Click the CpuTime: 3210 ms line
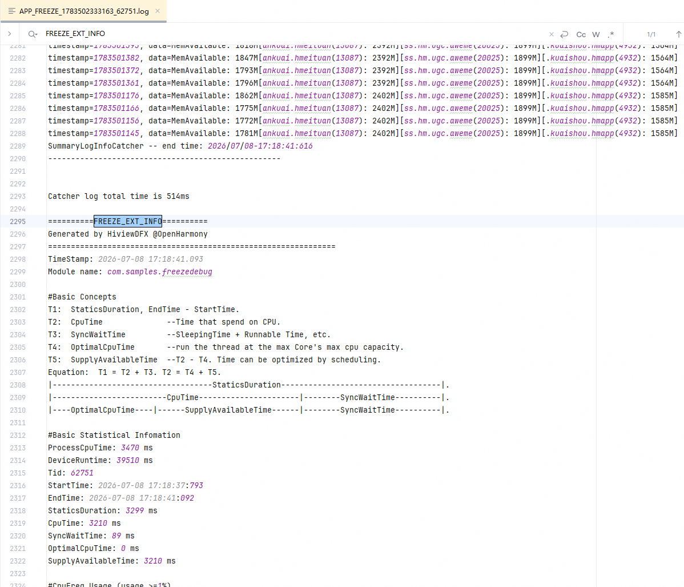This screenshot has height=587, width=684. [84, 523]
